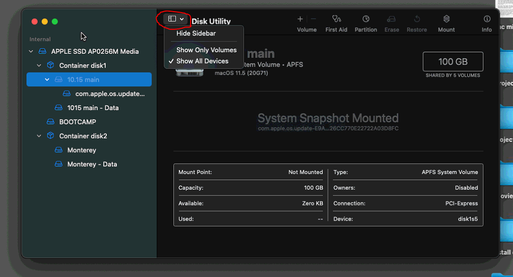
Task: Collapse the 10.15 main volume arrow
Action: pos(47,80)
